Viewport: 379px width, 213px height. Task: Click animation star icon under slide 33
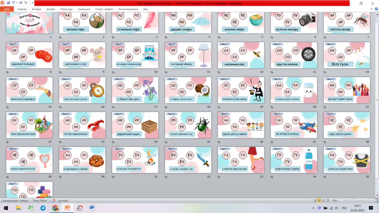(219, 177)
